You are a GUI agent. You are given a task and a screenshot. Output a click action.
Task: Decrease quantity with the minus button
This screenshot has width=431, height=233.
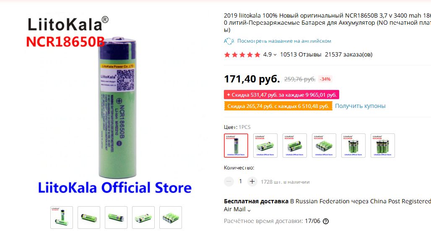(x=228, y=182)
